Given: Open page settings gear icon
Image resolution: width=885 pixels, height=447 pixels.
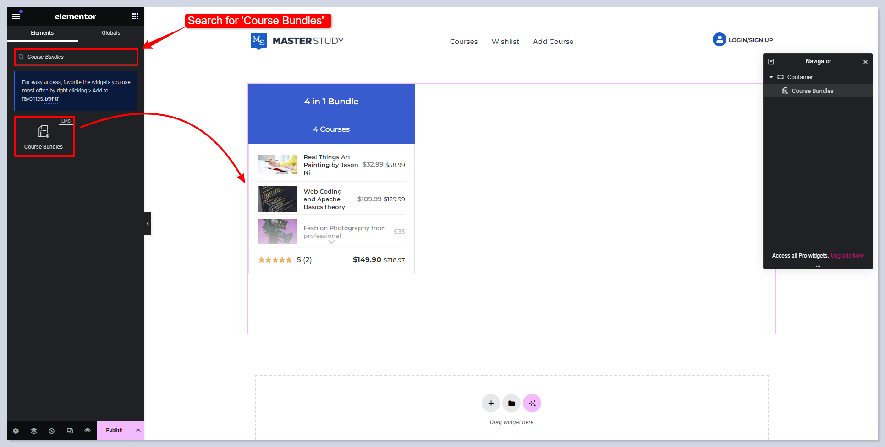Looking at the screenshot, I should (16, 431).
